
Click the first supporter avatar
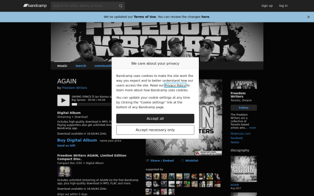(x=149, y=177)
